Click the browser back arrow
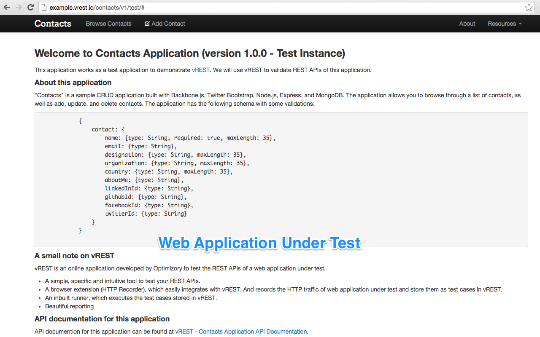The width and height of the screenshot is (540, 337). coord(7,7)
